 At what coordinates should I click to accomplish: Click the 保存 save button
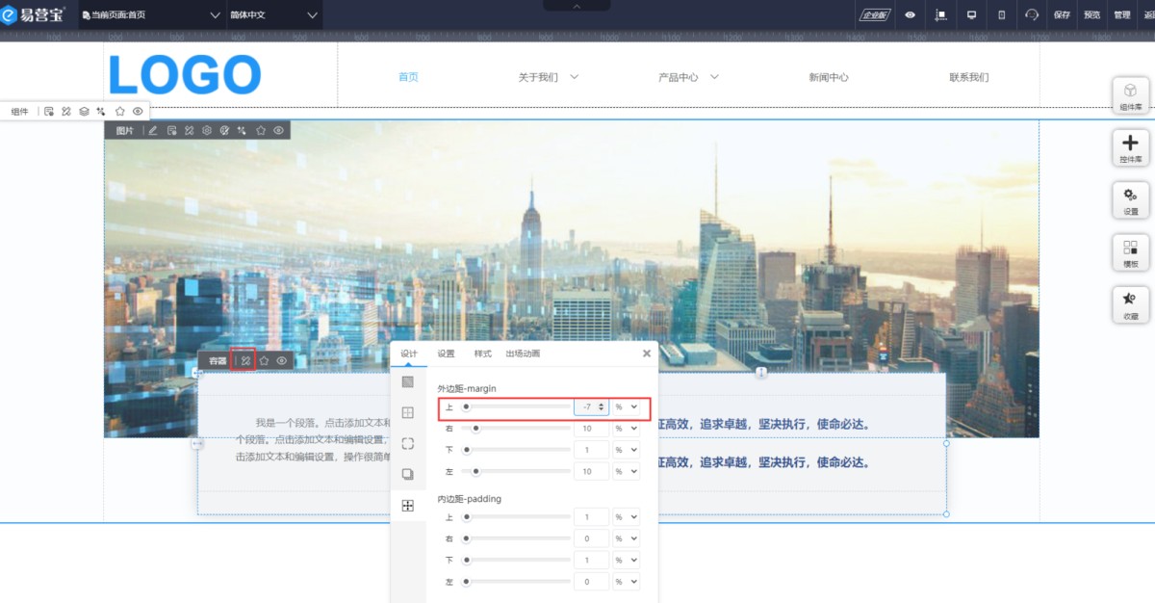(1062, 14)
